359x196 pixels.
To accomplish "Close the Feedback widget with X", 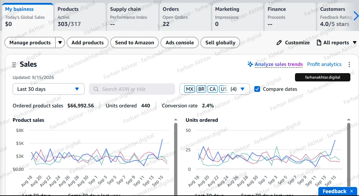I will pyautogui.click(x=352, y=191).
